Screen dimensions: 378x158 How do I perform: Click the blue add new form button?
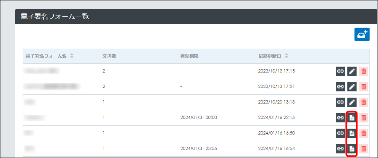(362, 34)
